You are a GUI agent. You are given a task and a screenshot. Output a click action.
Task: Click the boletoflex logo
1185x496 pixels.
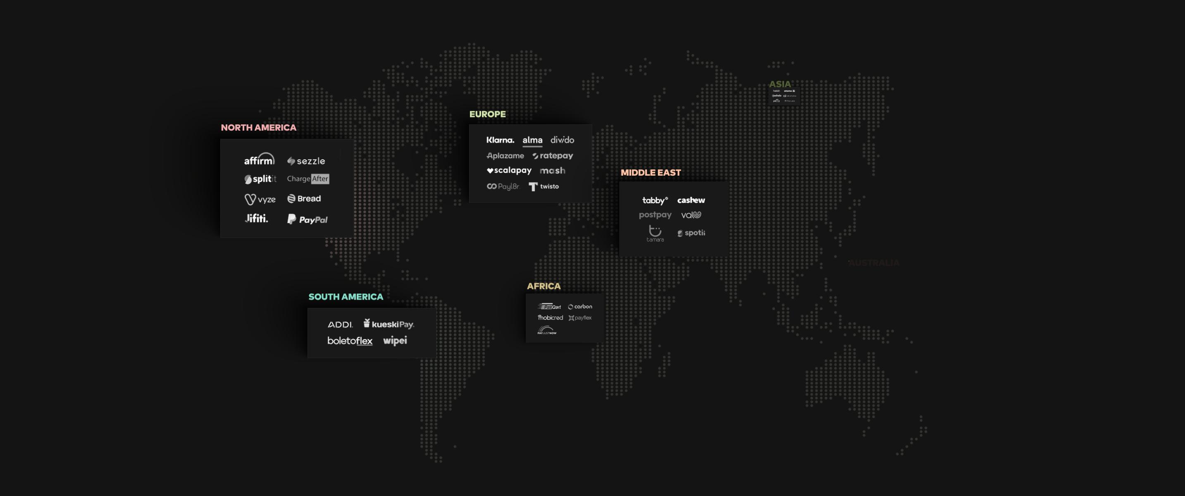point(350,341)
